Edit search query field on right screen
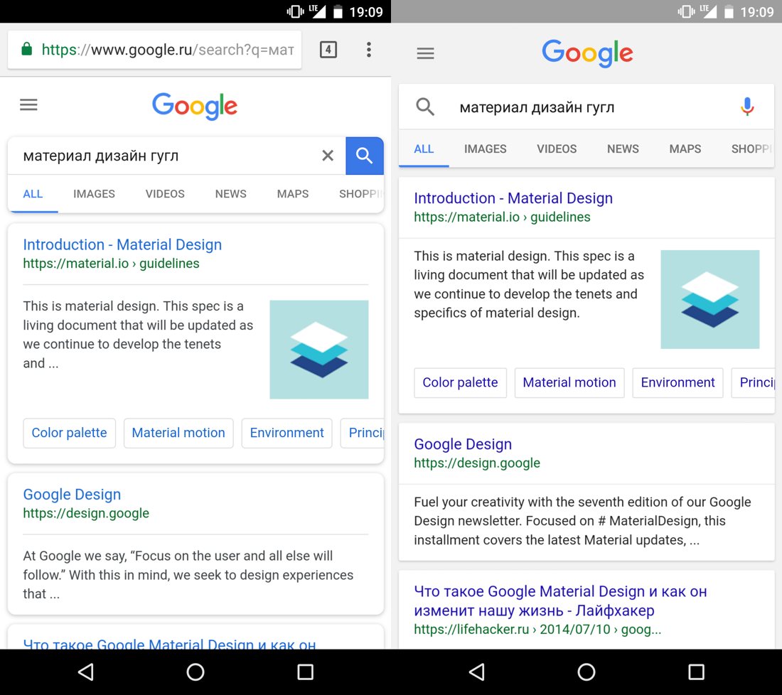Image resolution: width=782 pixels, height=695 pixels. pyautogui.click(x=587, y=108)
